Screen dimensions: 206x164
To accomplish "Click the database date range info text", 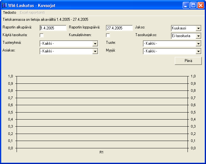I will 46,20.
